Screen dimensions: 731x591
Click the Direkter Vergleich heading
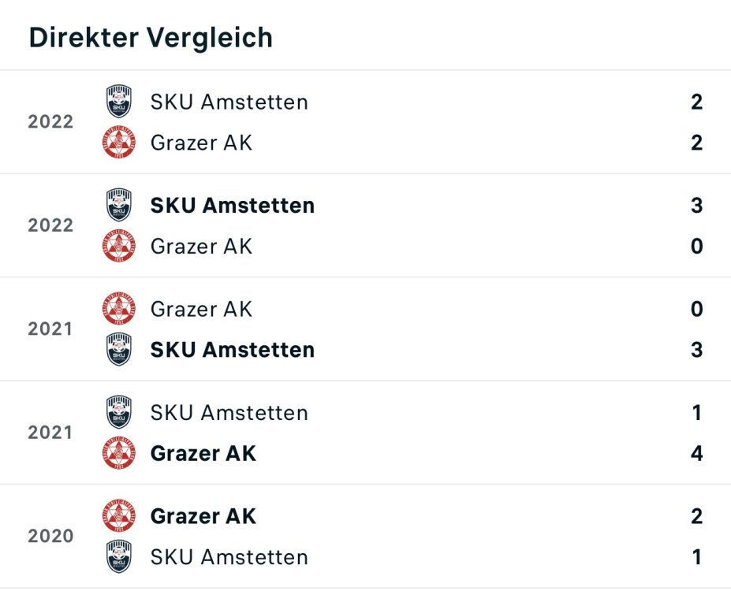[x=151, y=37]
